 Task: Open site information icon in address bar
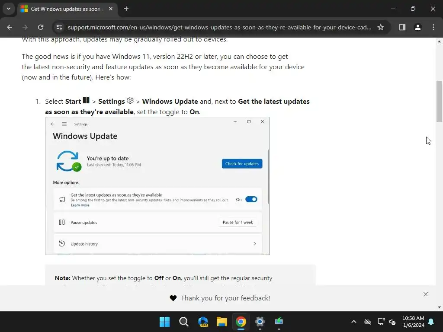coord(59,27)
